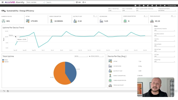
Task: Click blue Active legend swatch
Action: point(3,60)
